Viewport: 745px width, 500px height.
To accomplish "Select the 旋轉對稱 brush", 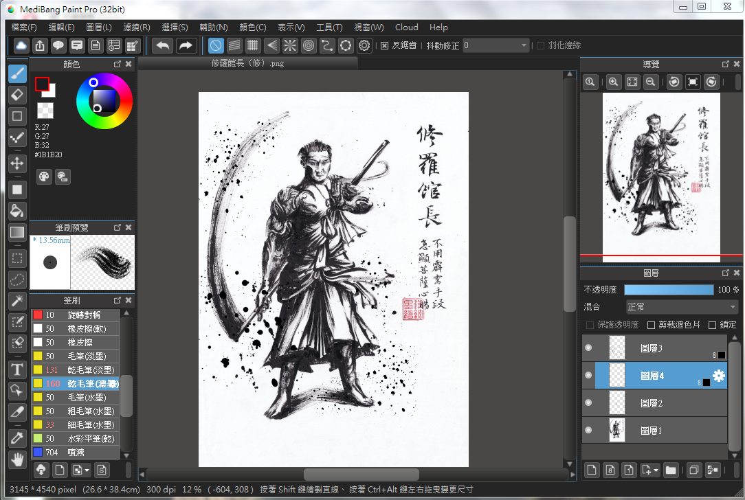I will [75, 315].
